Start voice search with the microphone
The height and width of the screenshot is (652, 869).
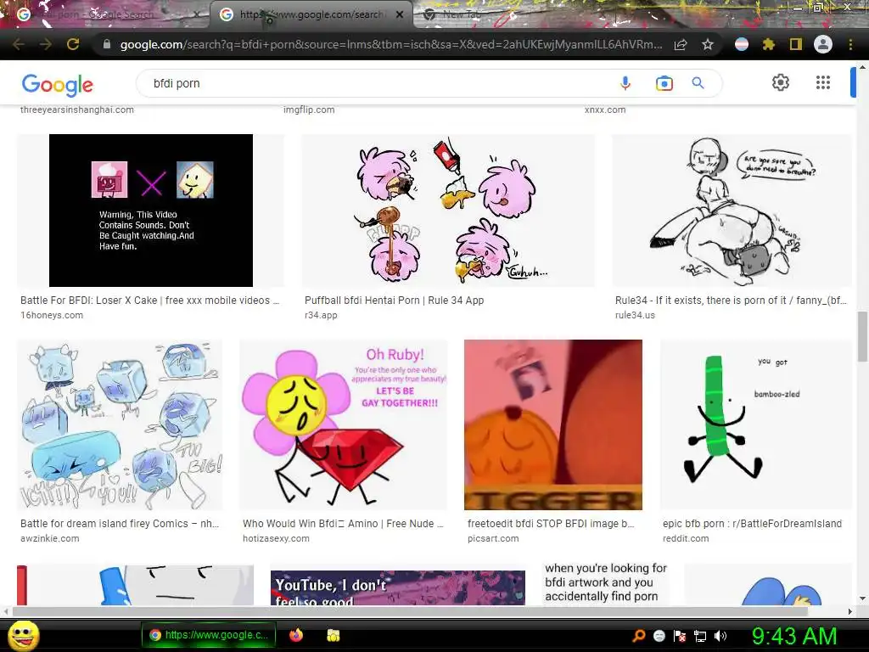pos(625,83)
